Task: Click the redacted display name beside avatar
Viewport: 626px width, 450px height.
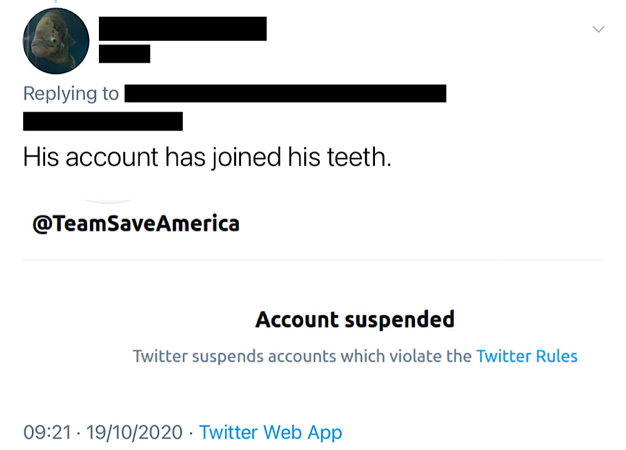Action: point(182,29)
